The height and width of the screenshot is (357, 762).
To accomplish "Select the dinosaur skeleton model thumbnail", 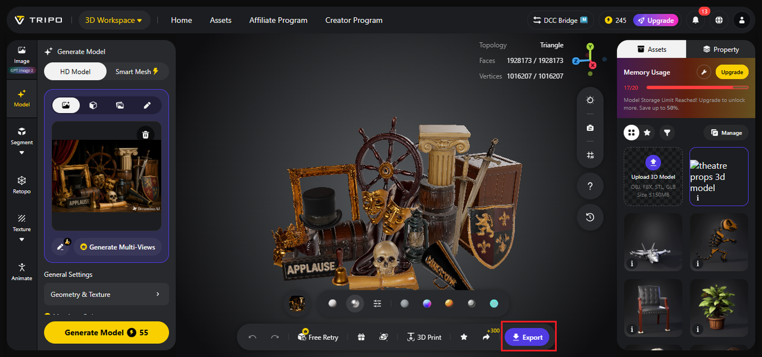I will (719, 243).
